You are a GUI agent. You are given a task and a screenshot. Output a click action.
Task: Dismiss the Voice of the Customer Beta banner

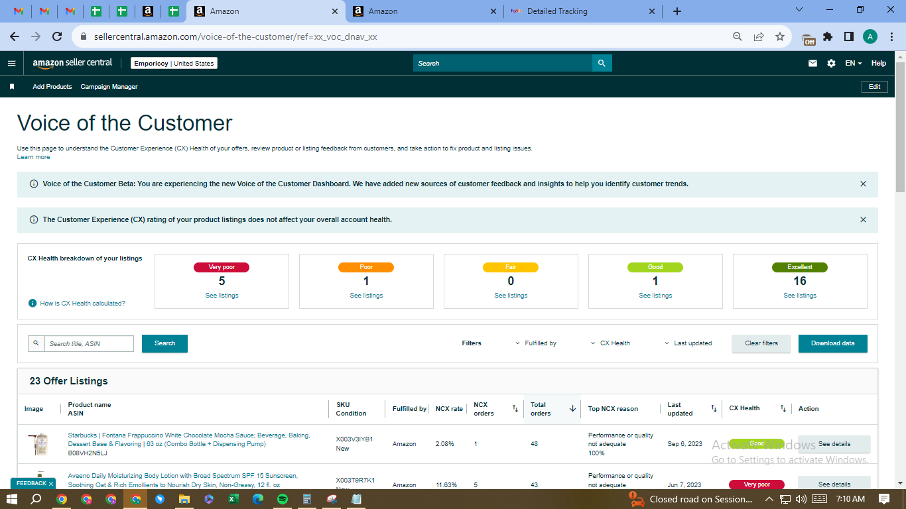[x=863, y=184]
